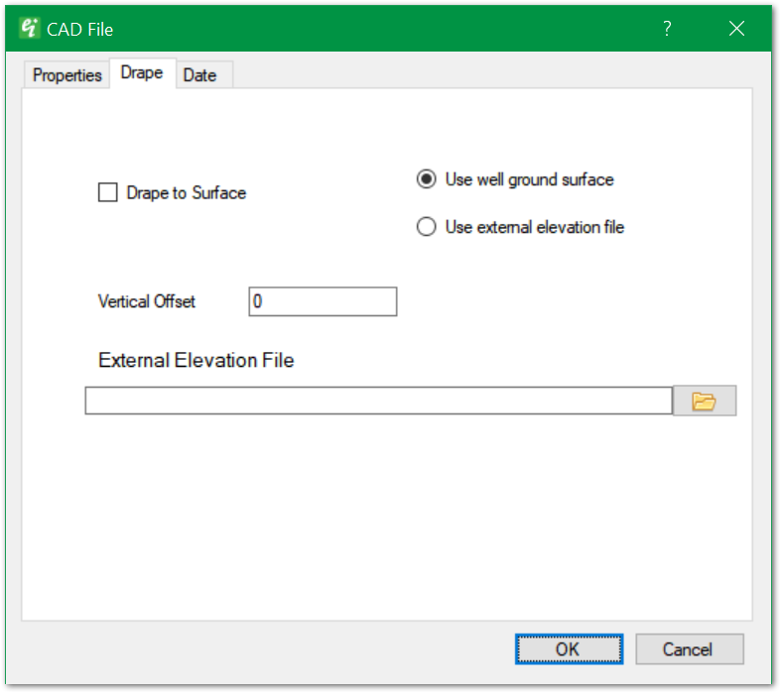Click the "External Elevation File" heading label
Viewport: 781px width, 693px height.
pyautogui.click(x=196, y=360)
